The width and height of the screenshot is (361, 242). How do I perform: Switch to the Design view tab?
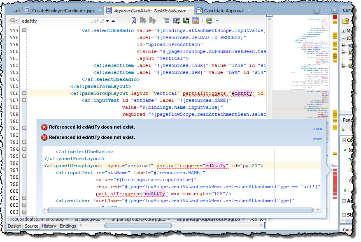click(14, 226)
